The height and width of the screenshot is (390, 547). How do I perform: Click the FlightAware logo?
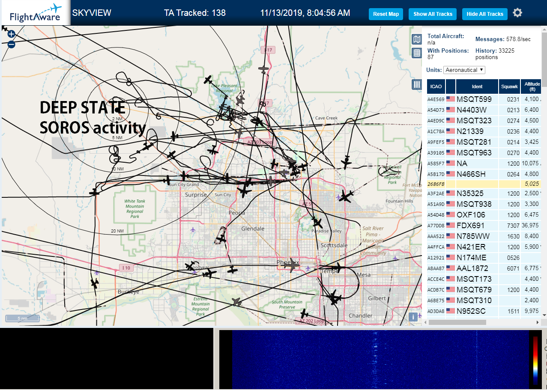pyautogui.click(x=35, y=13)
